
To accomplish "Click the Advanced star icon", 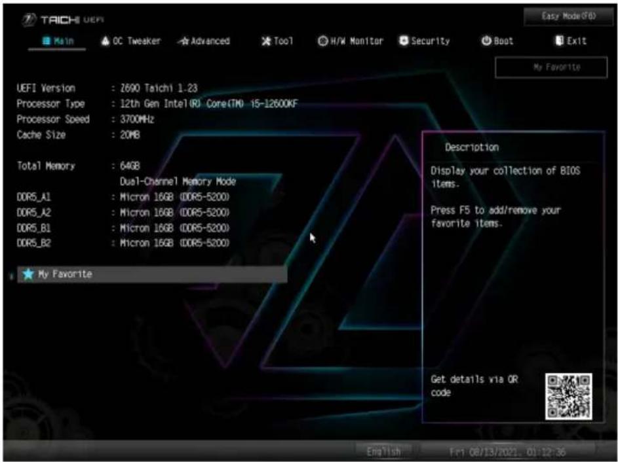I will 184,41.
